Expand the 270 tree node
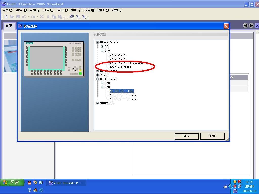 pyautogui.click(x=102, y=83)
